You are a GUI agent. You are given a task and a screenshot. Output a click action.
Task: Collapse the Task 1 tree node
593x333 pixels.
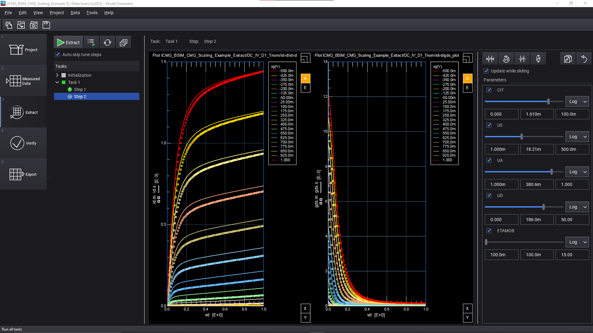click(x=57, y=82)
